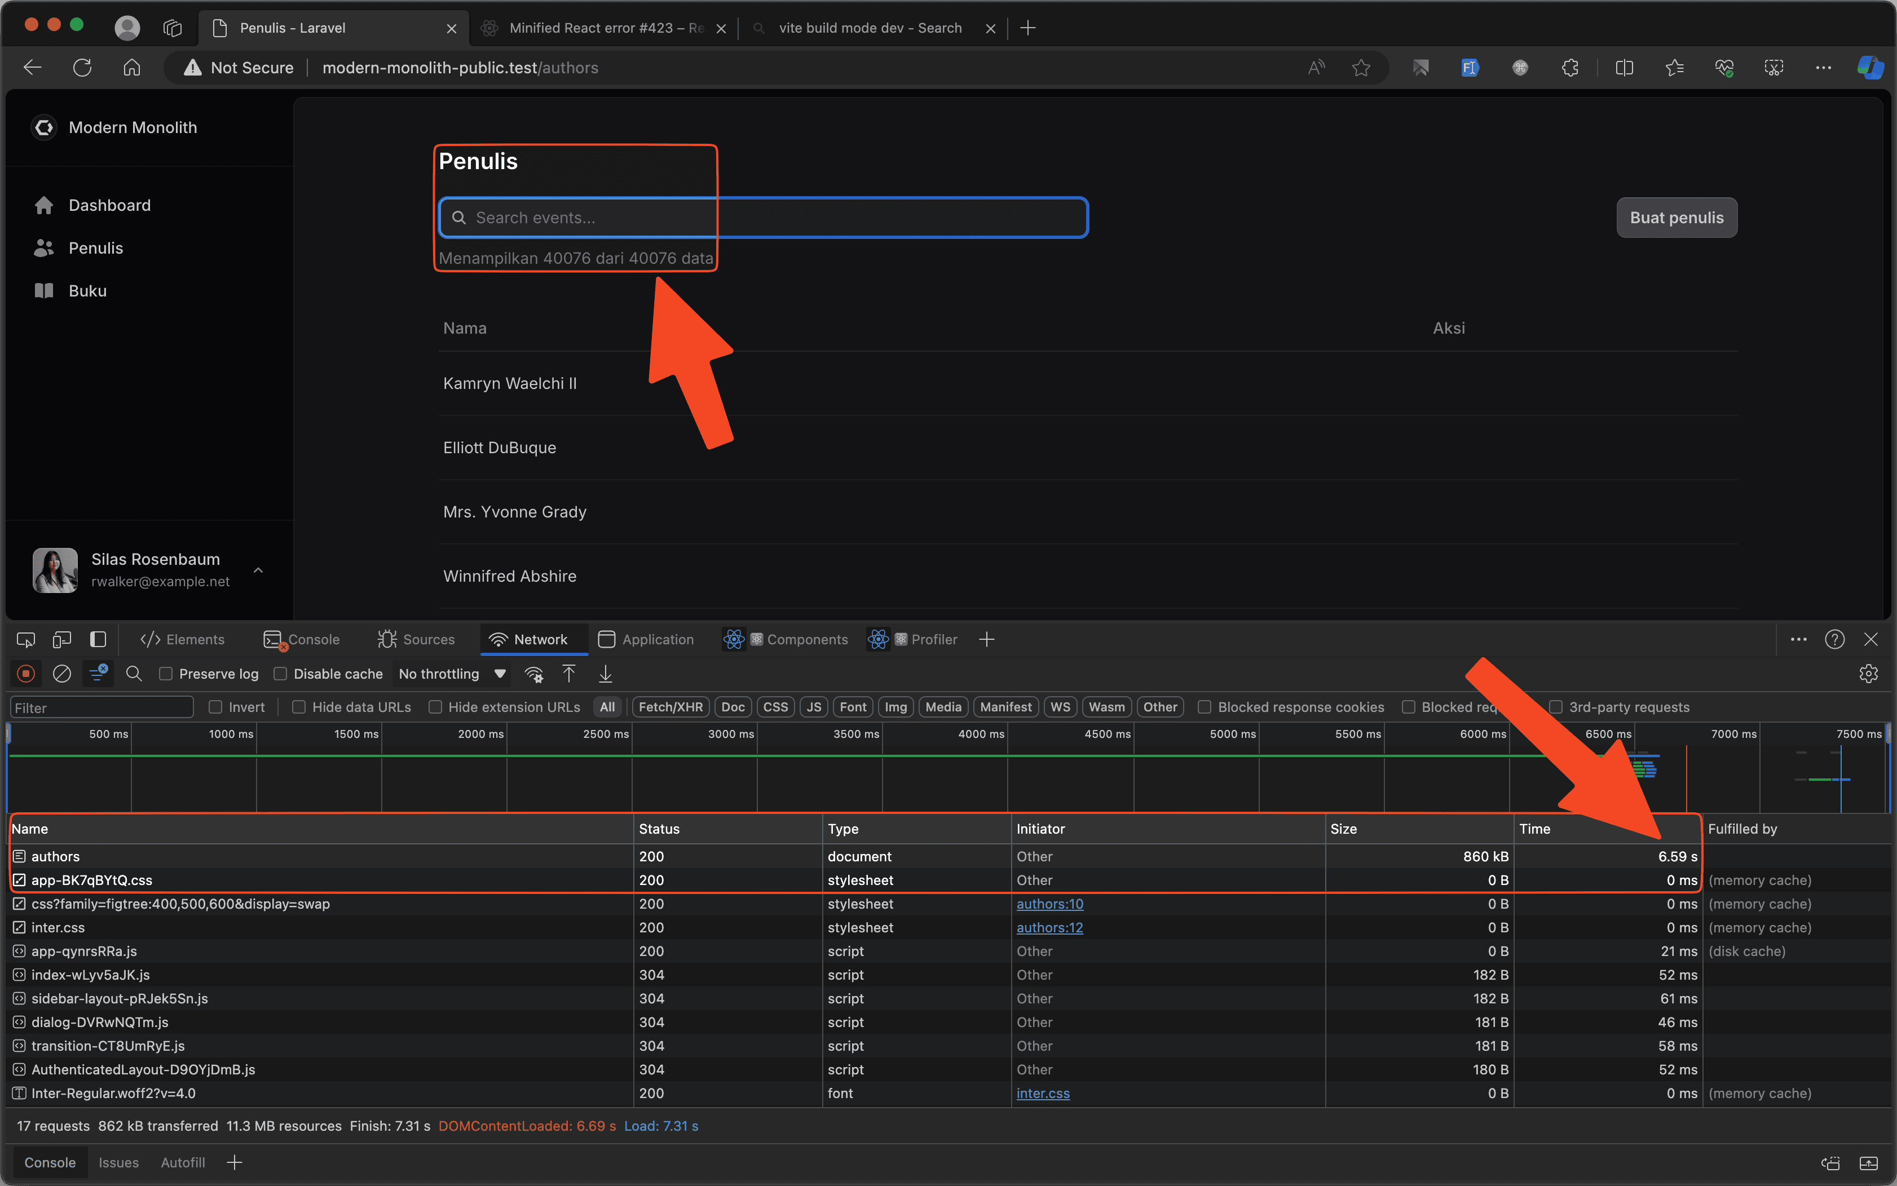Image resolution: width=1897 pixels, height=1186 pixels.
Task: Open Network panel settings gear
Action: point(1869,674)
